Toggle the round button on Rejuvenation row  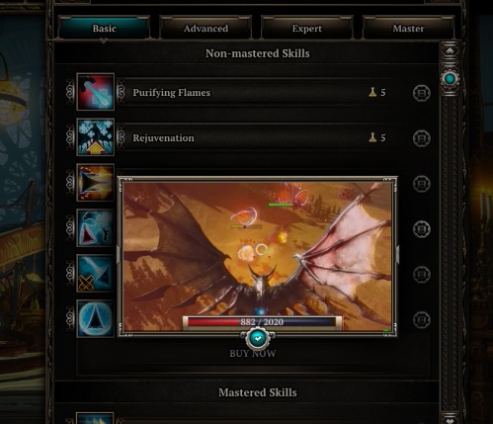[x=422, y=138]
